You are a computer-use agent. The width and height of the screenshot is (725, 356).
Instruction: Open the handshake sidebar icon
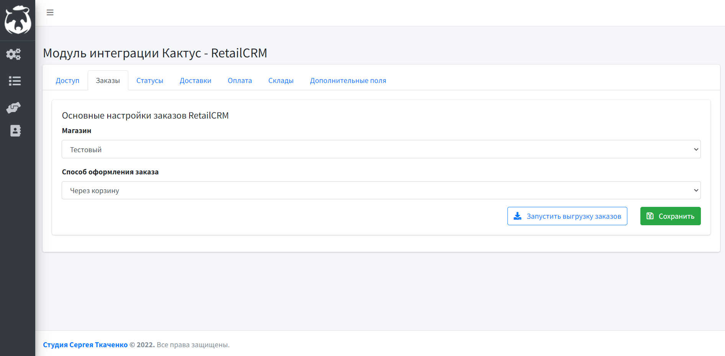click(x=14, y=108)
